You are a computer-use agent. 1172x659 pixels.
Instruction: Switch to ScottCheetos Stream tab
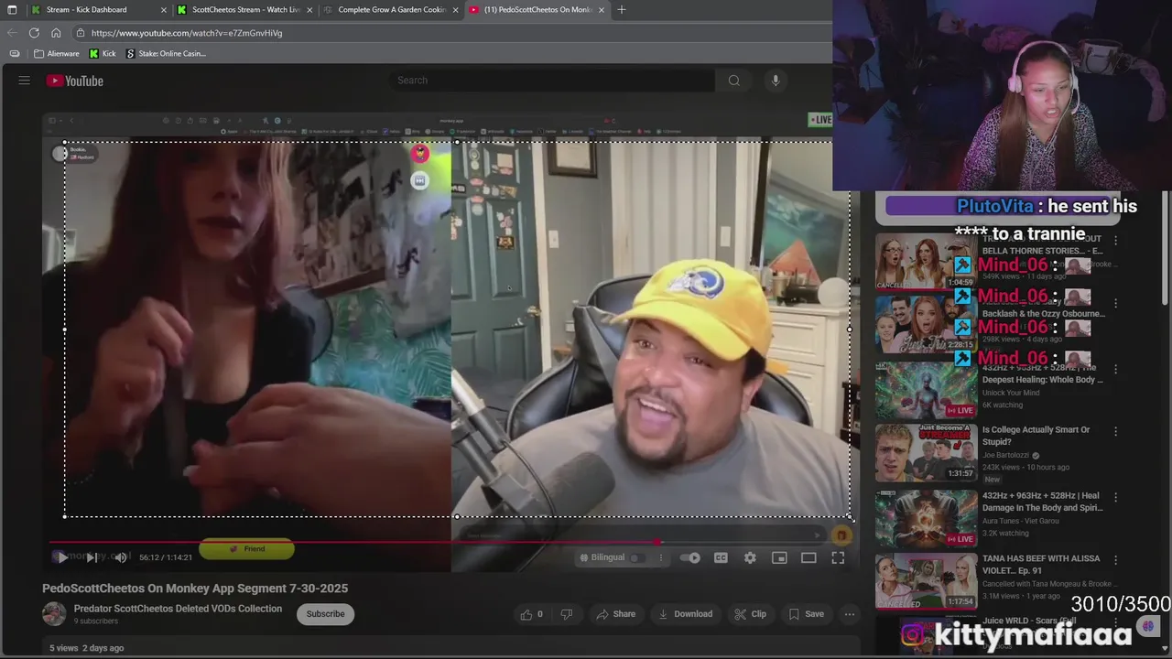[245, 9]
